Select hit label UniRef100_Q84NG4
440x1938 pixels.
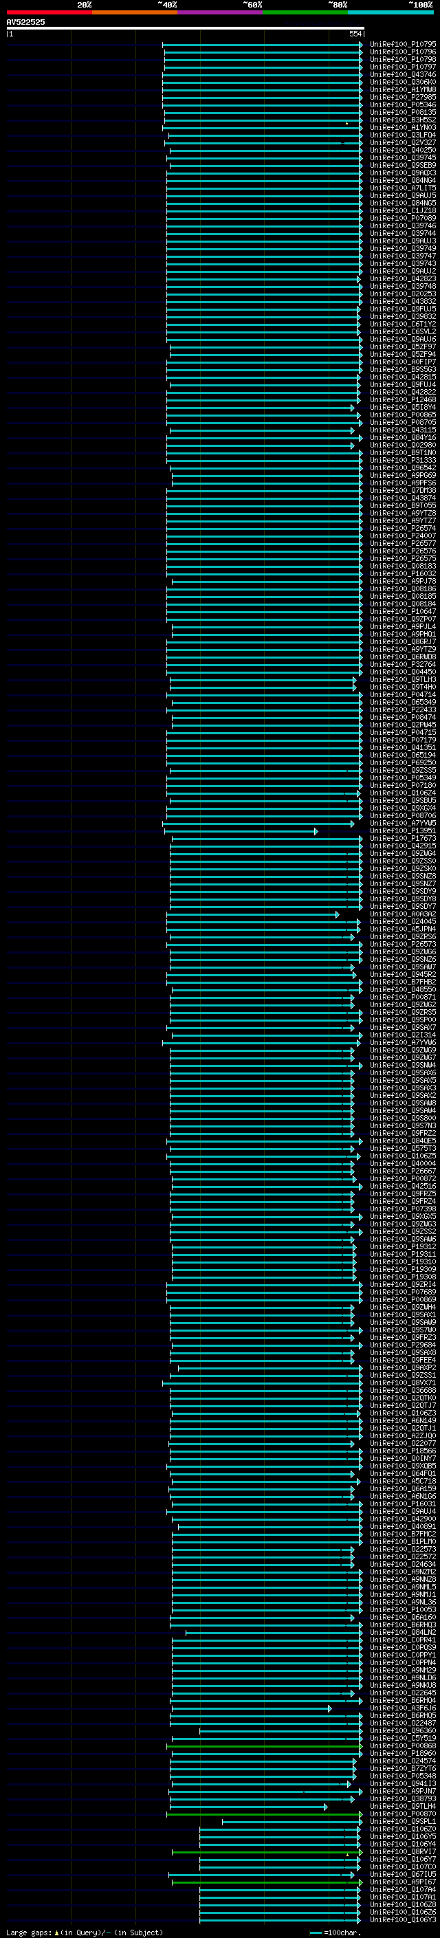pos(402,181)
